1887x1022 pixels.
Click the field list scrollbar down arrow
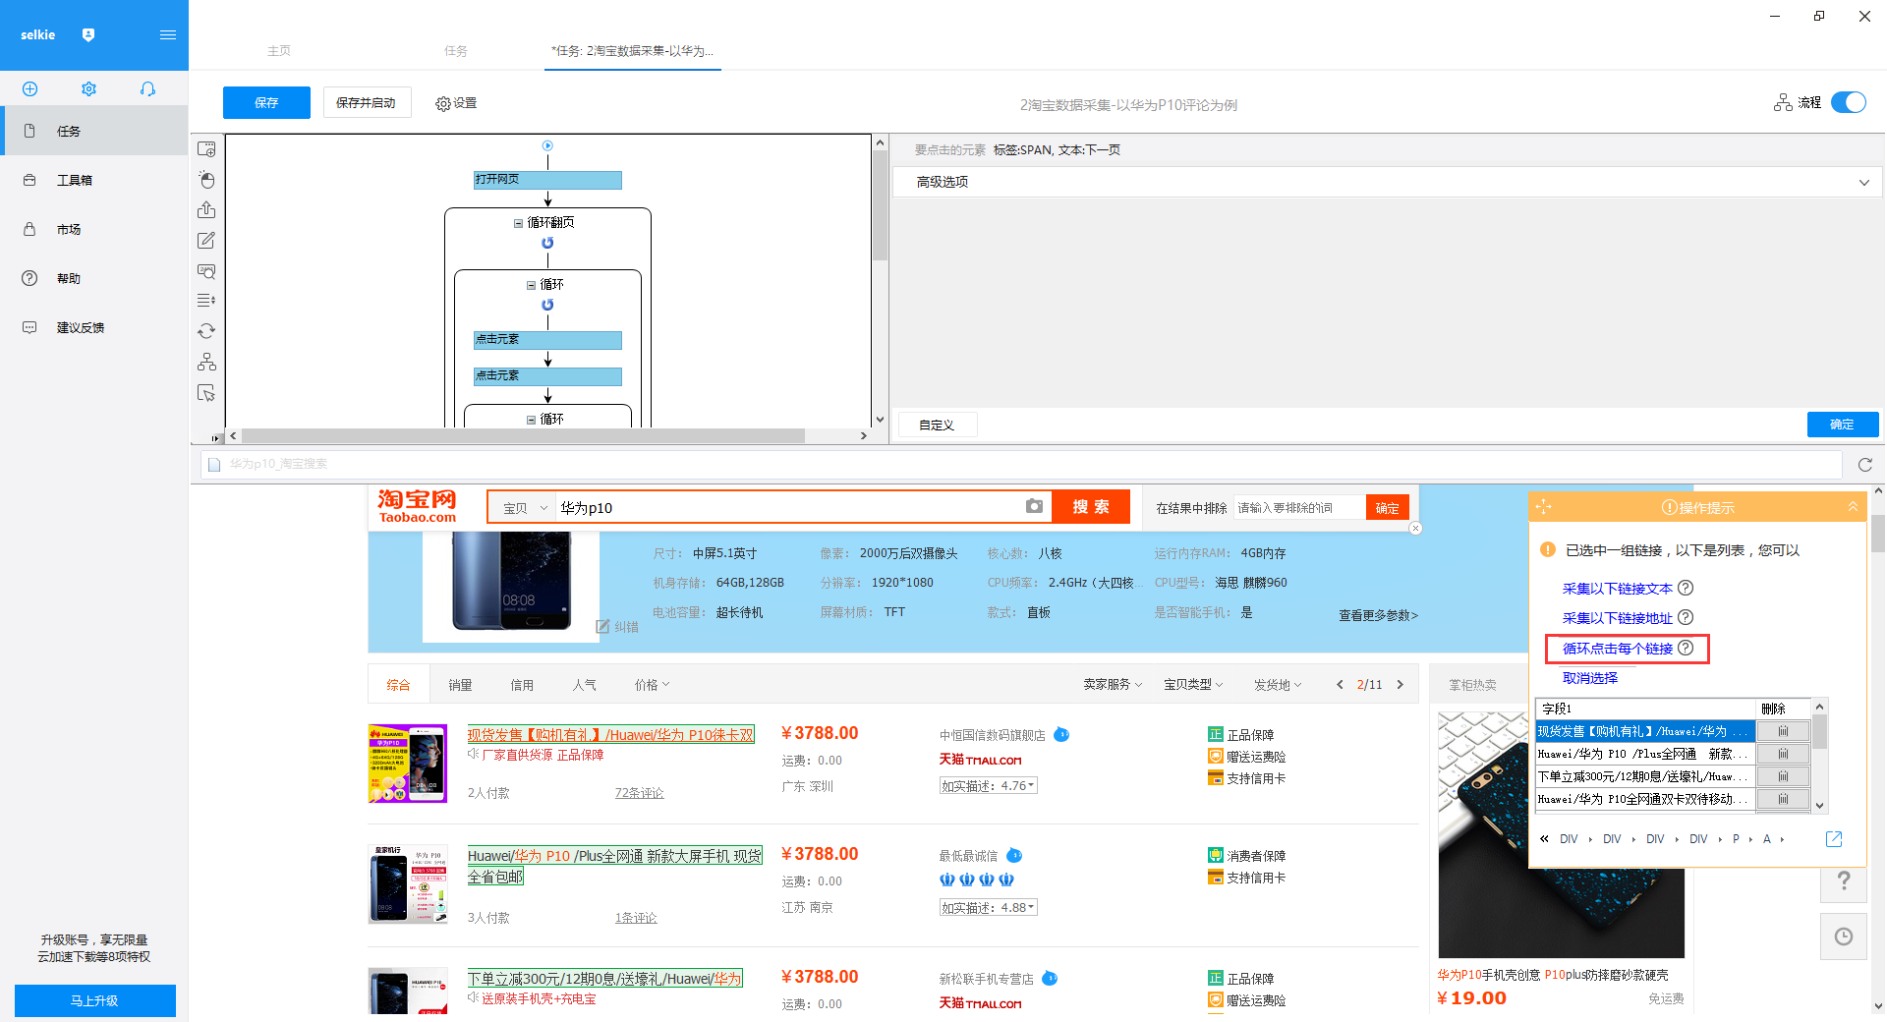coord(1820,805)
